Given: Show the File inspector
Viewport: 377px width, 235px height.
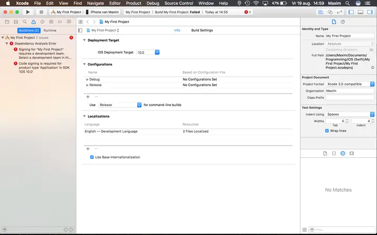Looking at the screenshot, I should coord(334,22).
